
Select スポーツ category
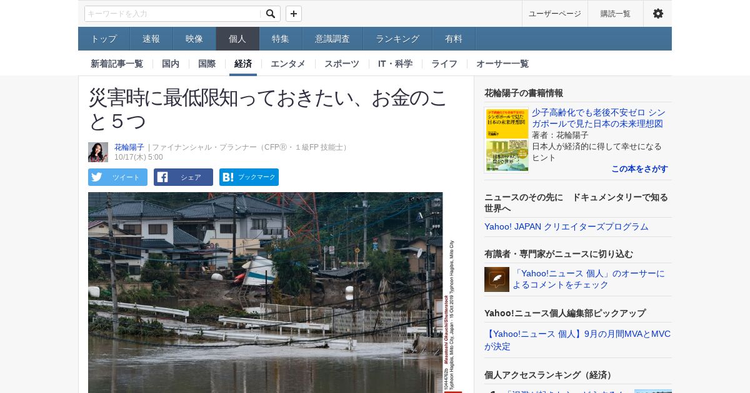(342, 64)
